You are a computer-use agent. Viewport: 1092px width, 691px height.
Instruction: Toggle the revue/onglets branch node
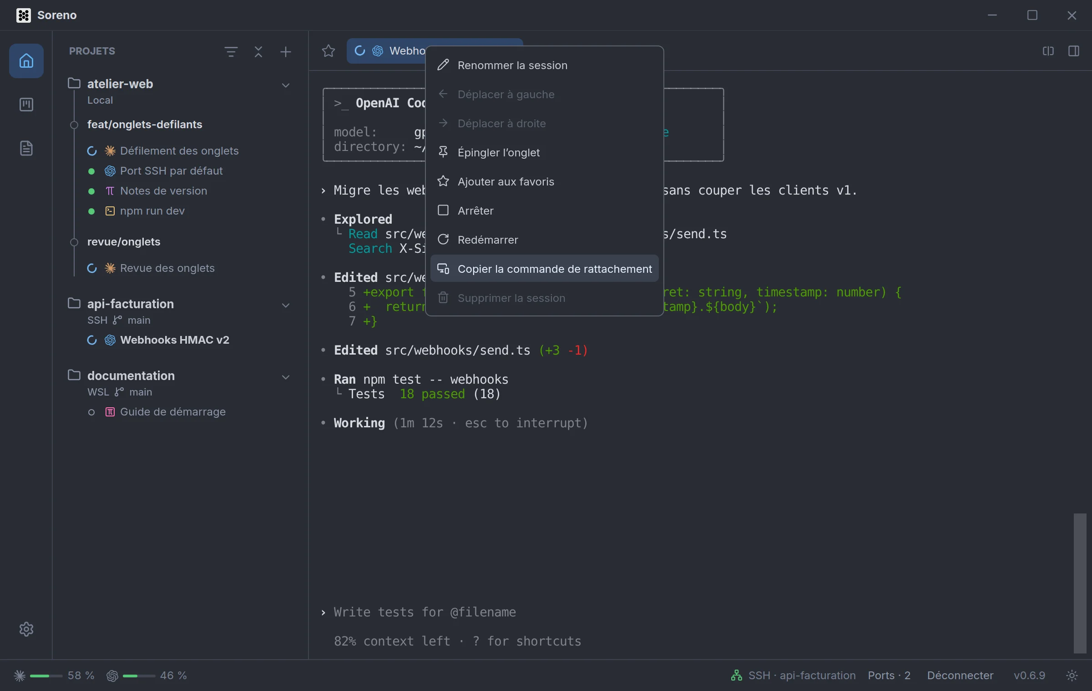74,242
